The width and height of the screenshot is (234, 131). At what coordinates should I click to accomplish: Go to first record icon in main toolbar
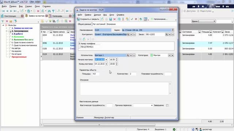(3, 11)
